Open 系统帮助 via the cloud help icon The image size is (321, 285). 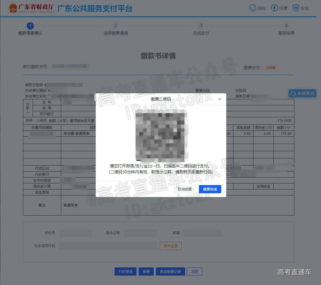(x=302, y=93)
